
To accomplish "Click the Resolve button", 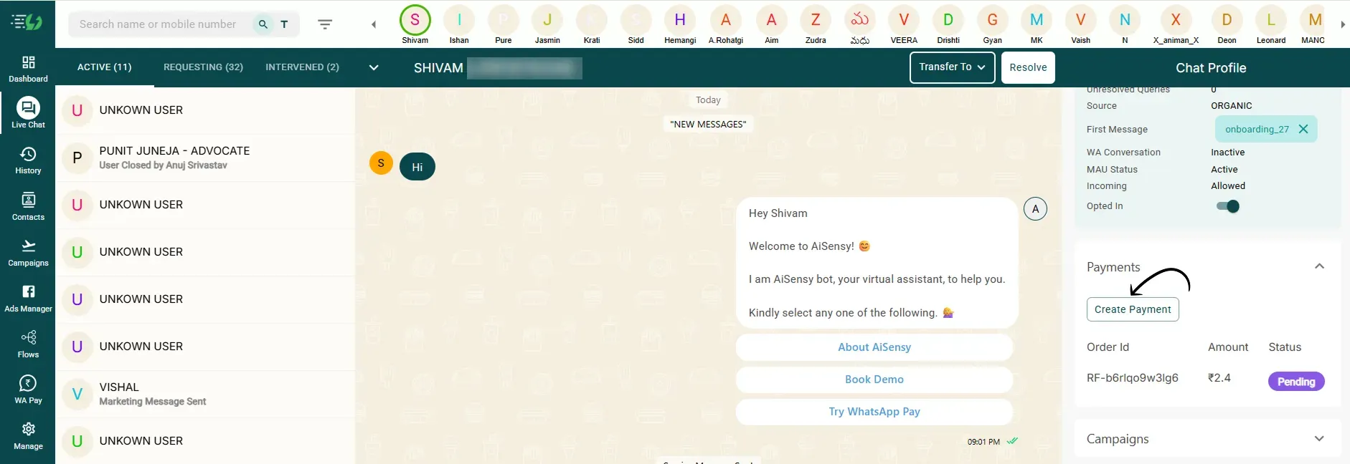I will (x=1027, y=67).
